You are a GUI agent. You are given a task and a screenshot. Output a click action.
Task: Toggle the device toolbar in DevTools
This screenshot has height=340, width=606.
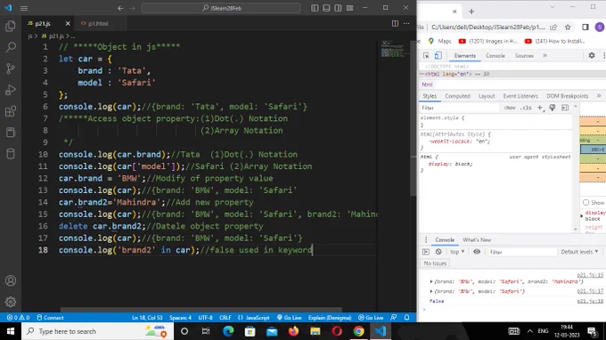438,55
